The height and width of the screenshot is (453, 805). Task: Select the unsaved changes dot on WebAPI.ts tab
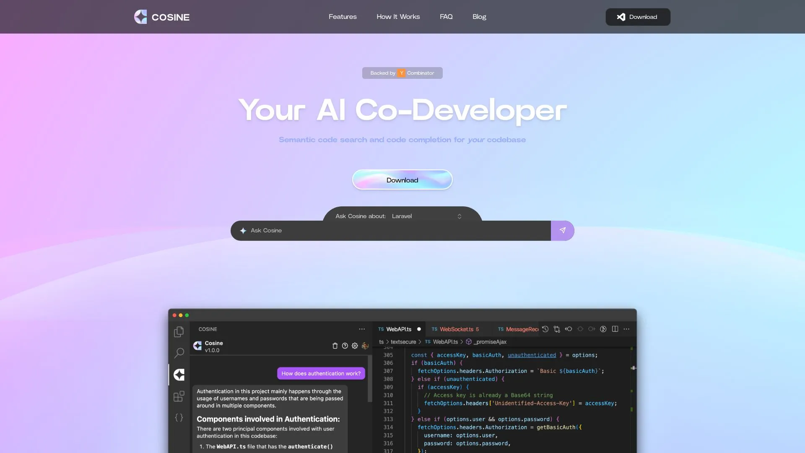pyautogui.click(x=419, y=329)
